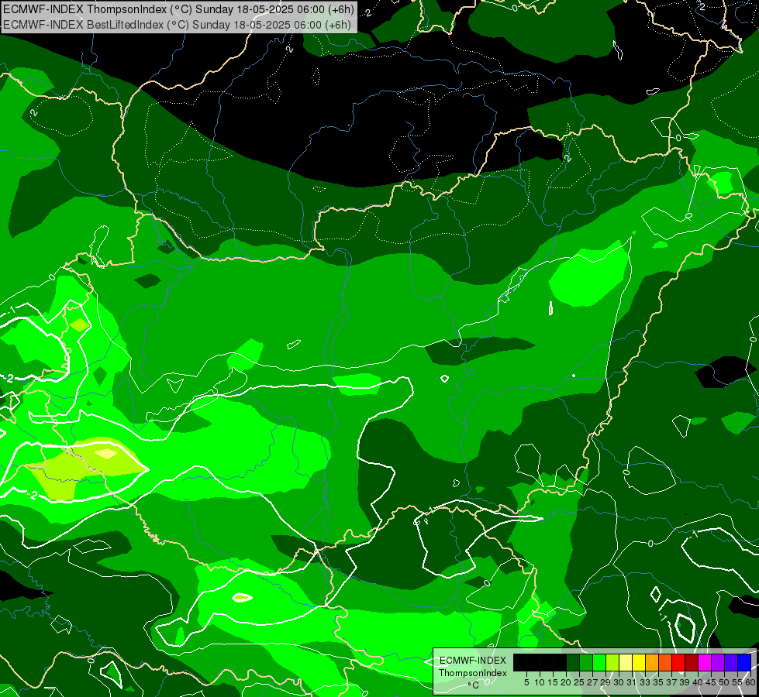The image size is (759, 697).
Task: Select the pure yellow 31–33 legend swatch
Action: 639,662
